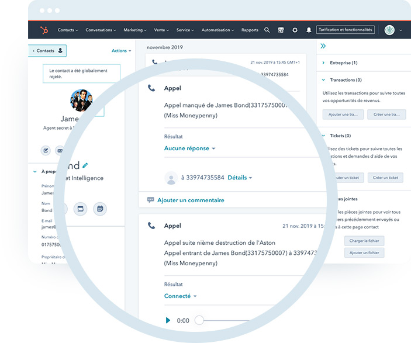Click 21 nov. 2019 à 15:45 timestamp
This screenshot has width=411, height=343.
click(275, 63)
